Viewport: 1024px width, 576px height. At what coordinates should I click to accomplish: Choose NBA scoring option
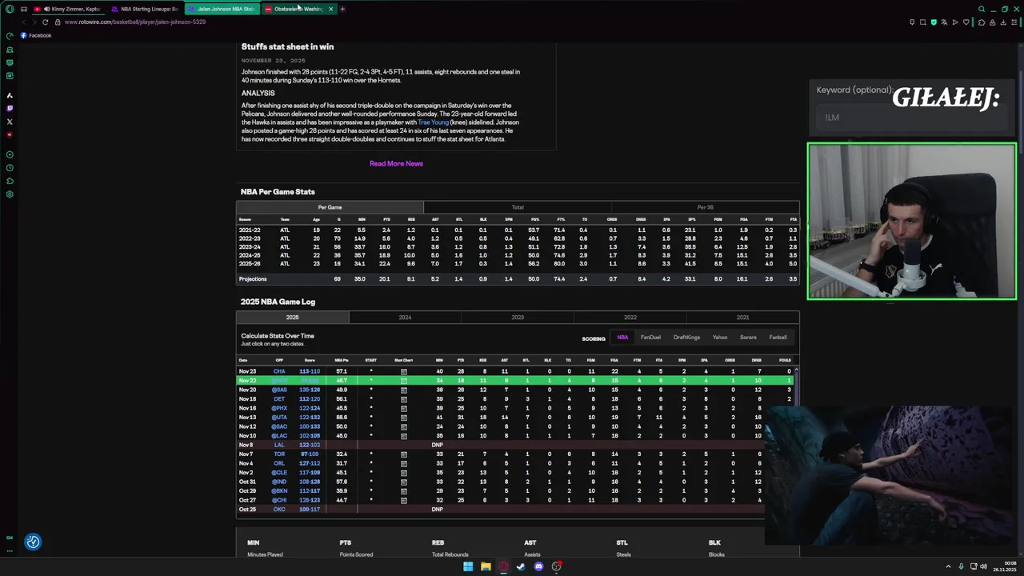coord(622,338)
